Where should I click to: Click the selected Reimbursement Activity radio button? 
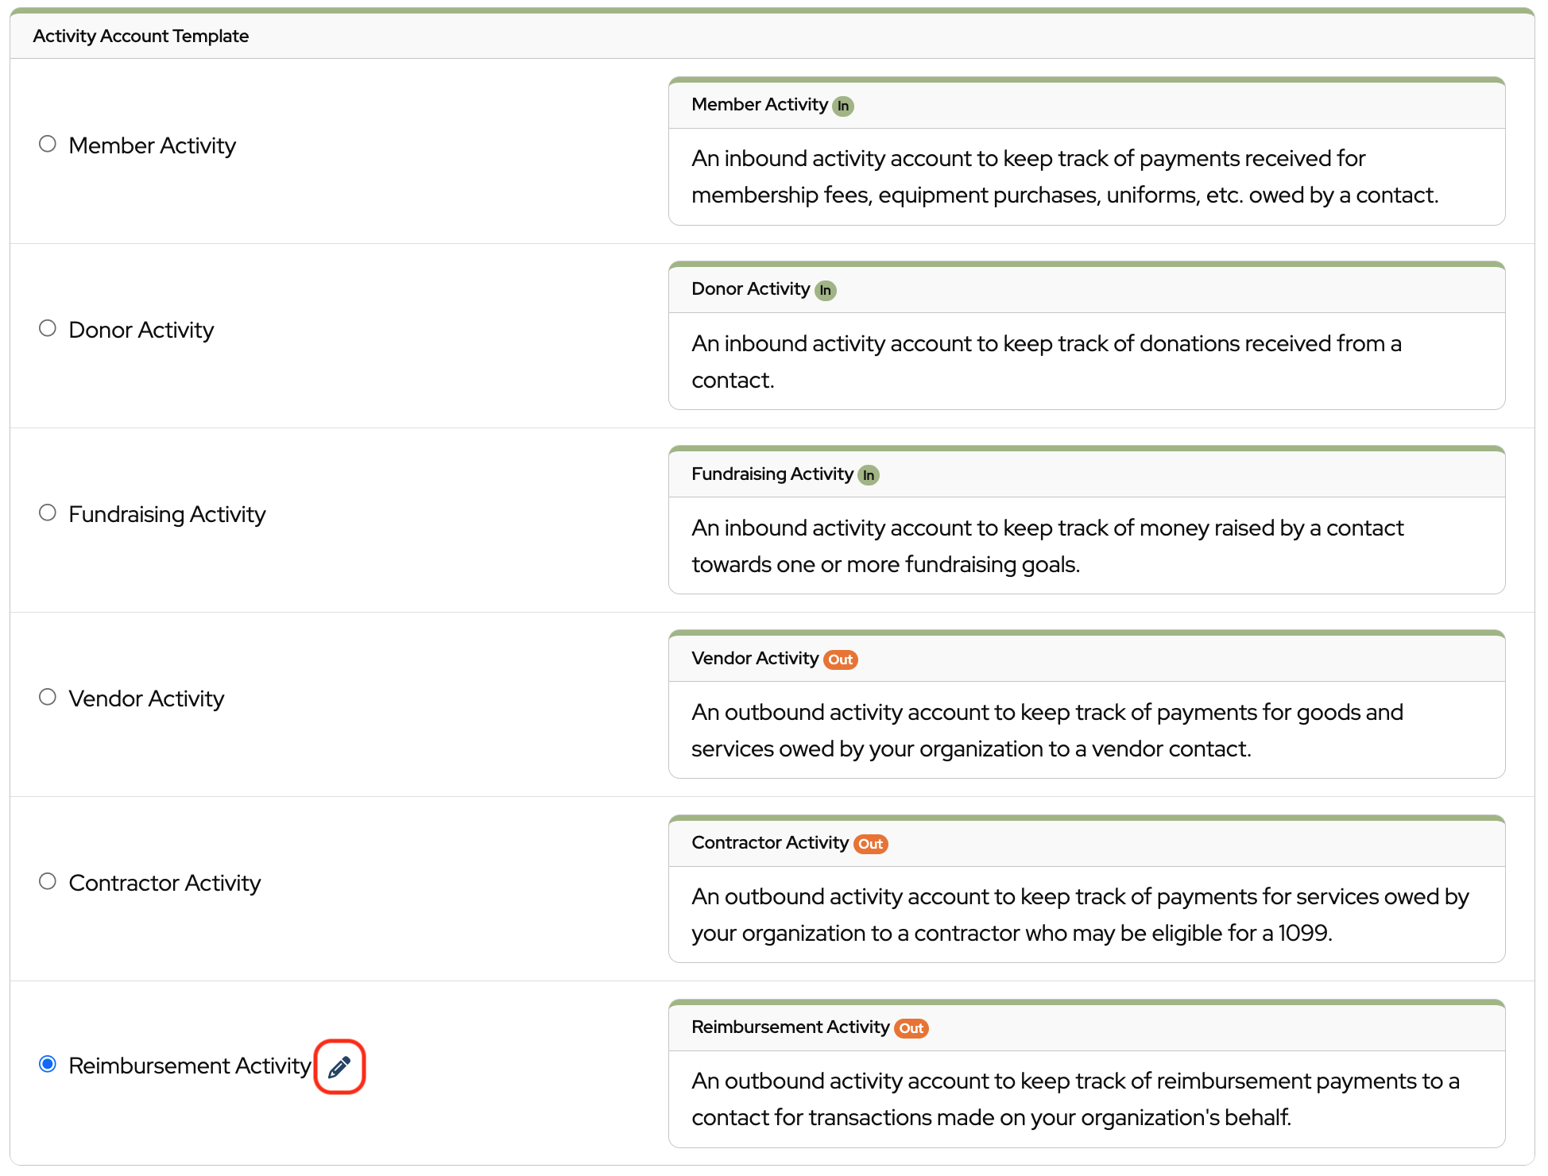(x=48, y=1064)
